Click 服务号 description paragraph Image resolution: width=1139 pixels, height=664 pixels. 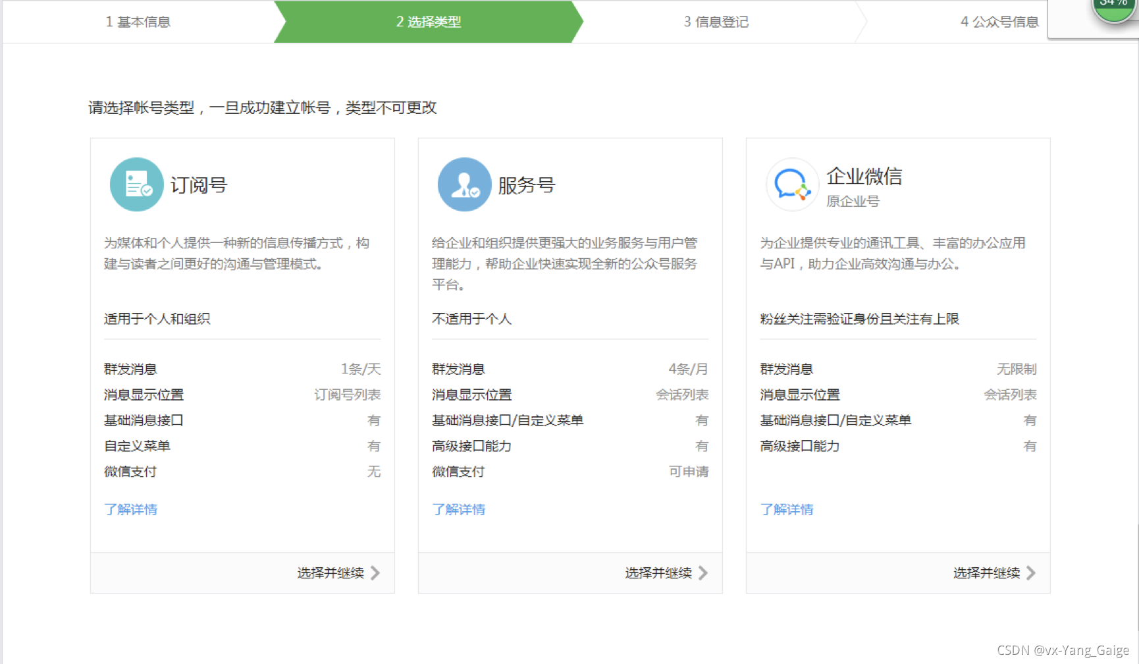tap(564, 263)
